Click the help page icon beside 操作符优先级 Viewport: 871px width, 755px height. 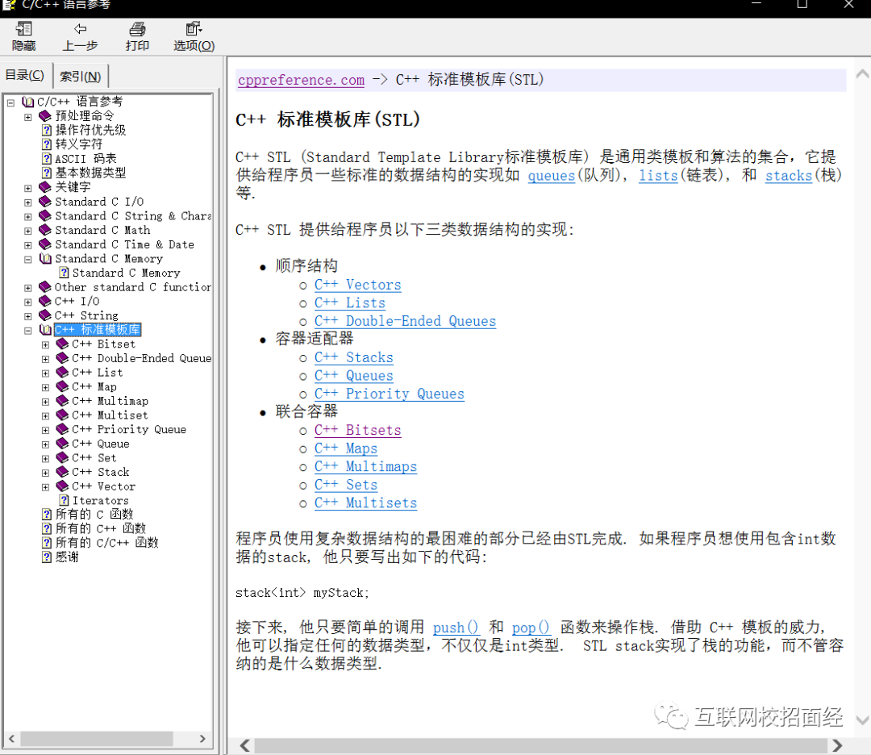(48, 130)
